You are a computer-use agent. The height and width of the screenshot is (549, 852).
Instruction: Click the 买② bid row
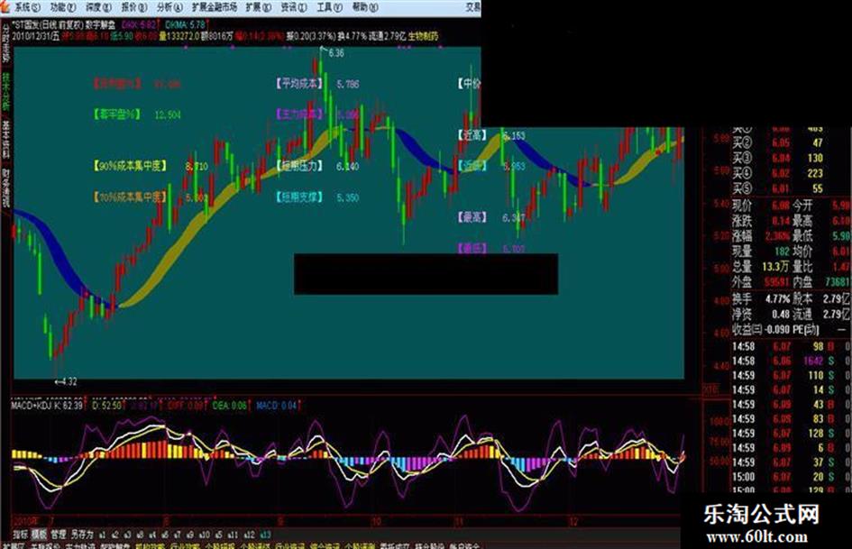(778, 143)
